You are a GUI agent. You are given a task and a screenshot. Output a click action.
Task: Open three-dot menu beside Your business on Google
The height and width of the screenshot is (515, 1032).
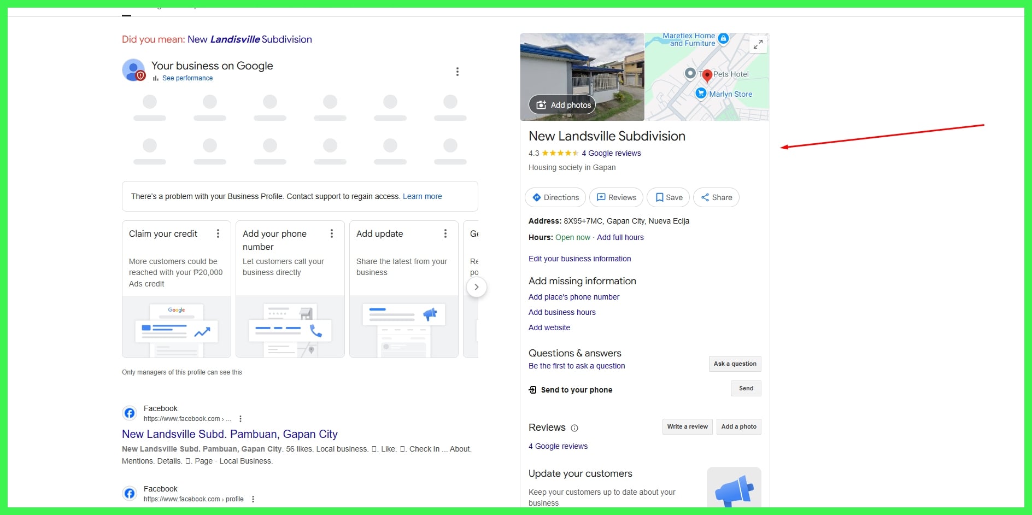(457, 71)
